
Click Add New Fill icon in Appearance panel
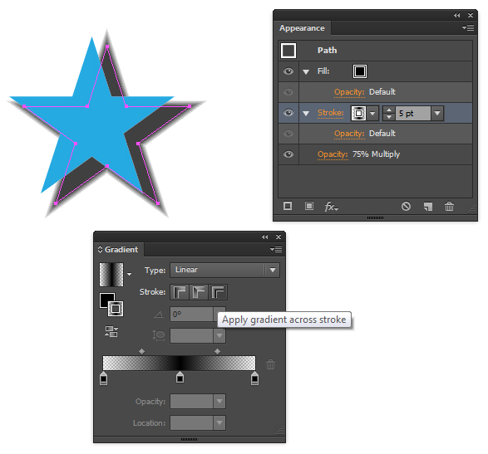[x=309, y=206]
